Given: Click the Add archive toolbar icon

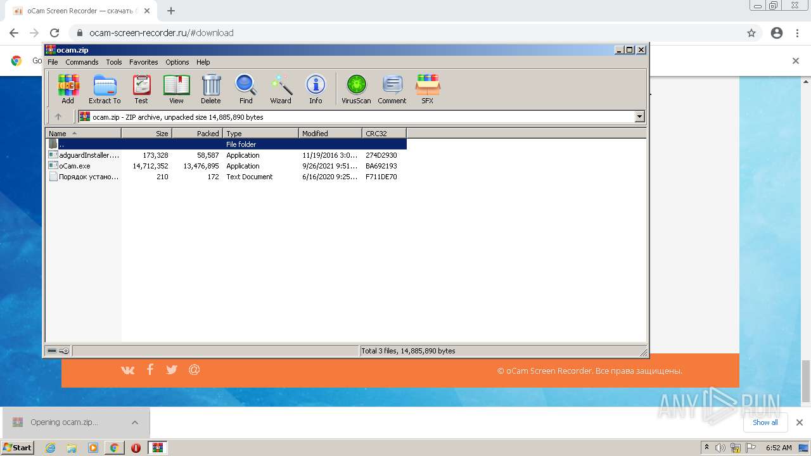Looking at the screenshot, I should (68, 89).
